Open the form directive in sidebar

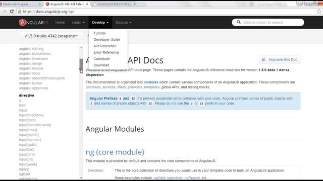[23, 105]
